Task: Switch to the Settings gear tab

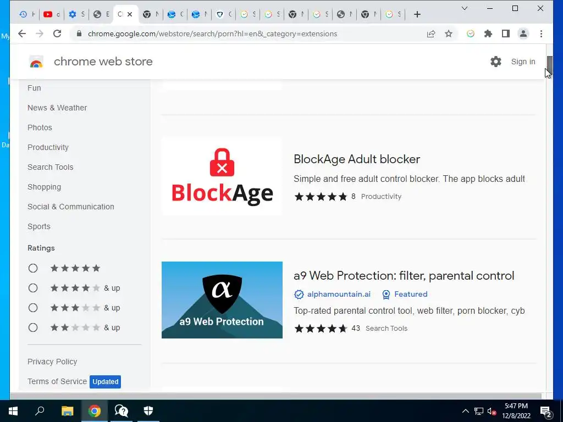Action: [x=76, y=14]
